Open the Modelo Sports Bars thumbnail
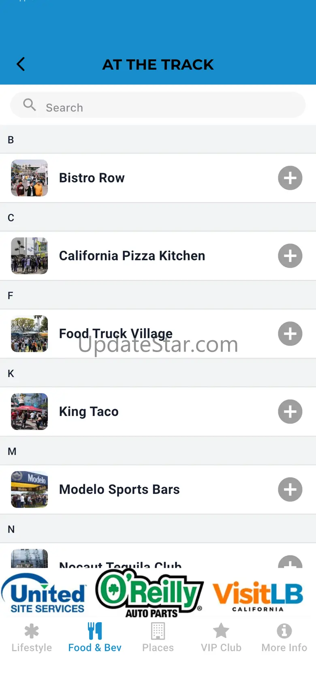 [29, 489]
